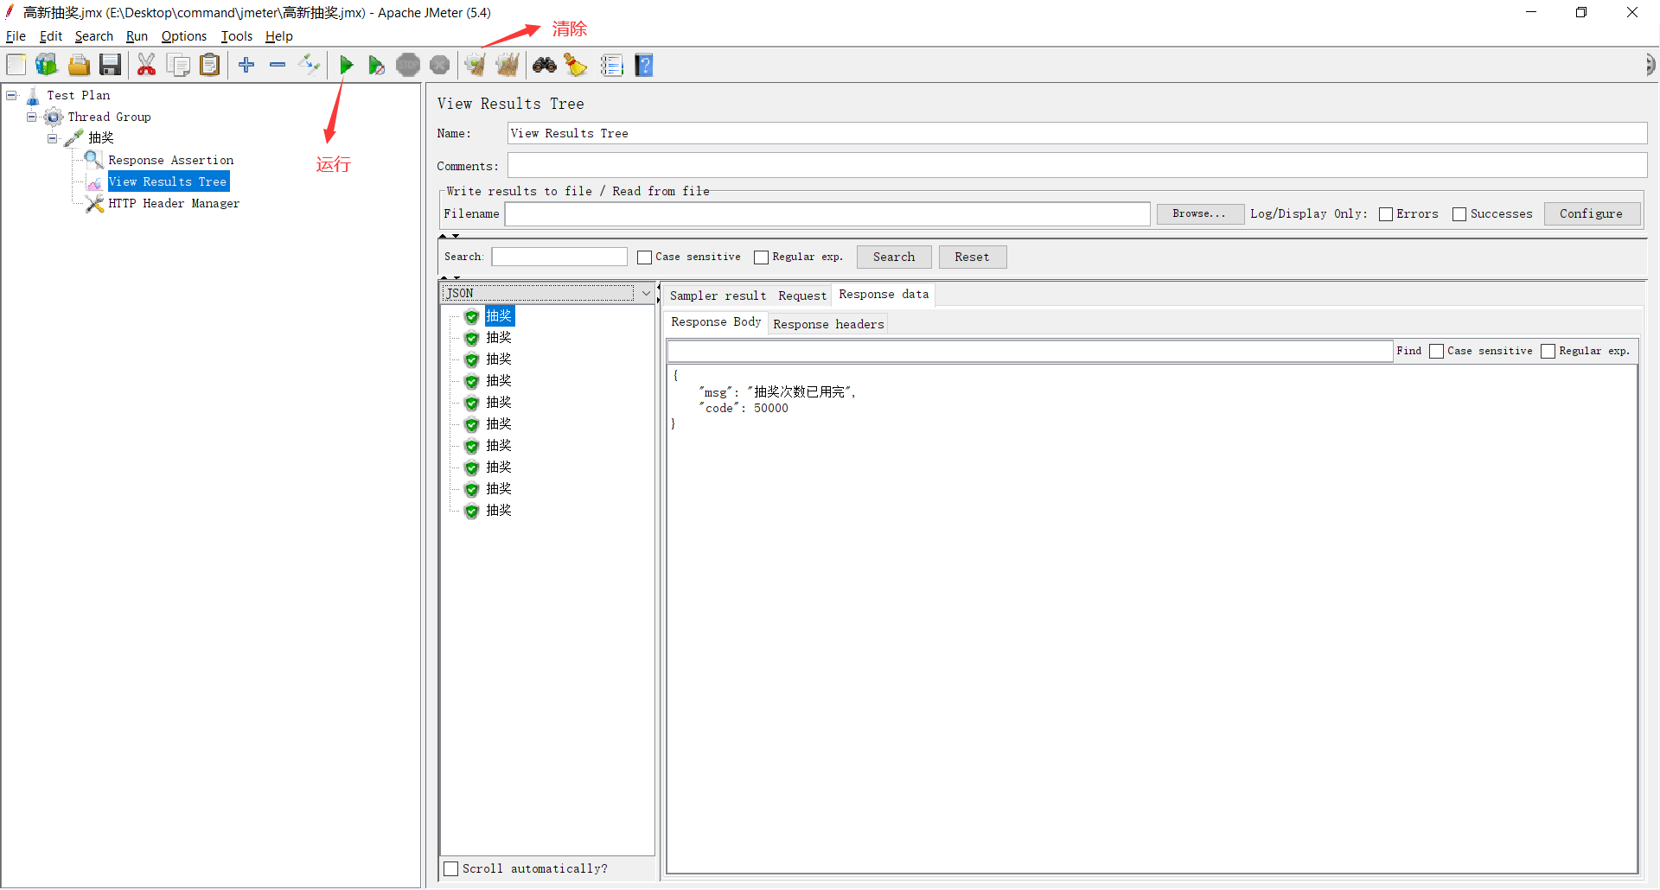Screen dimensions: 1660x890
Task: Collapse the Test Plan tree node
Action: click(x=11, y=95)
